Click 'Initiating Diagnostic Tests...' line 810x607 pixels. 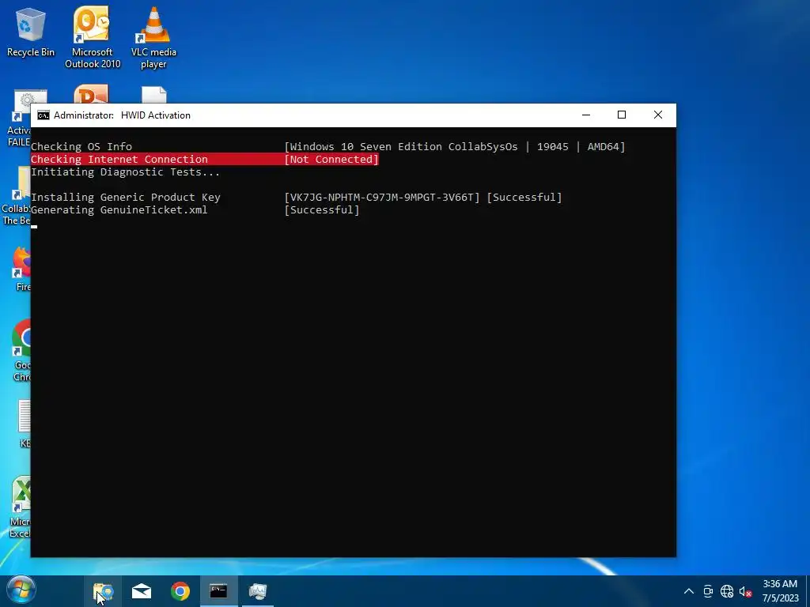tap(125, 172)
